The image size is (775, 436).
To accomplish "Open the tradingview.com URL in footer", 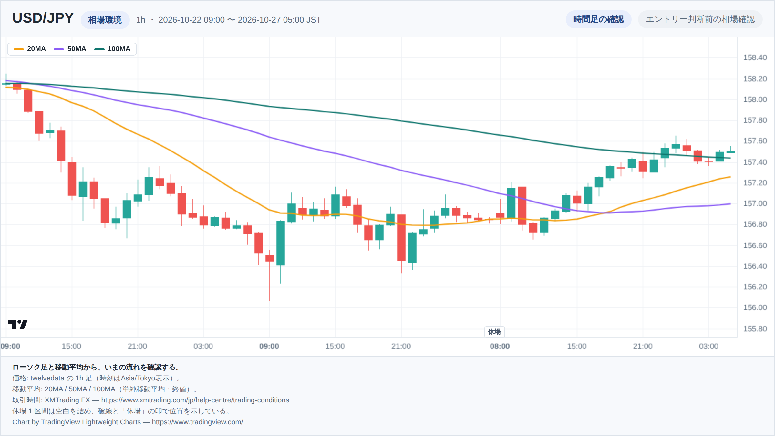I will pos(197,422).
